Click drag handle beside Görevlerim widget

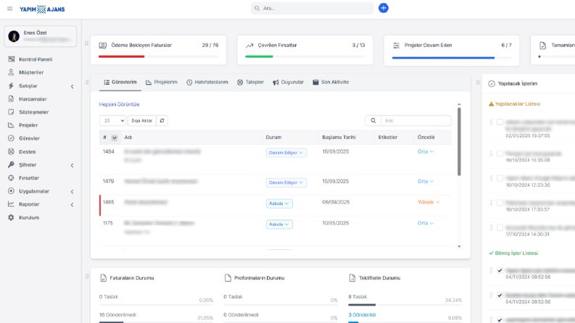(x=87, y=83)
